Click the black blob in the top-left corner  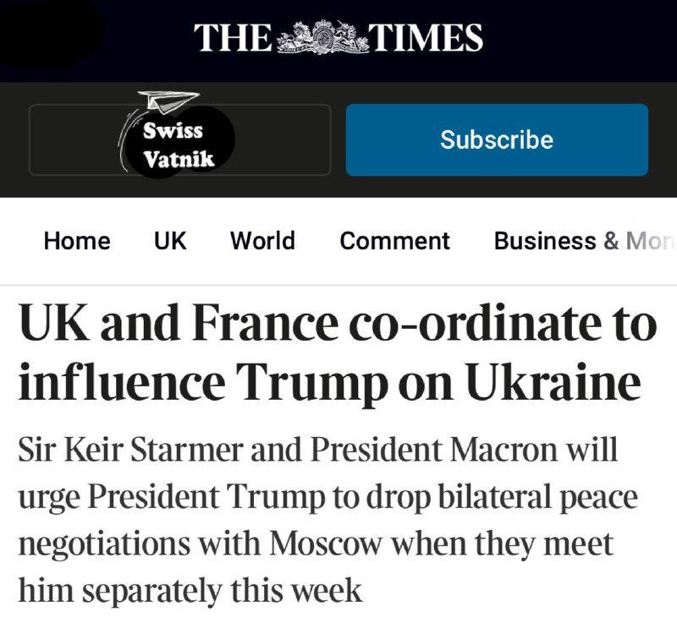coord(50,32)
